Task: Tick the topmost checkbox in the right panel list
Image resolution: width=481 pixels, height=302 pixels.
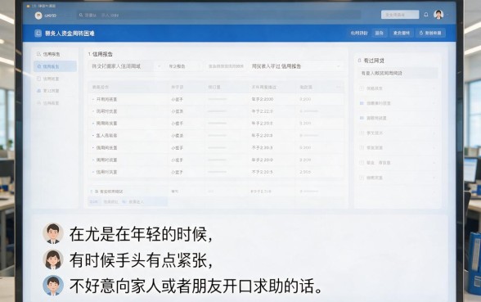Action: pos(362,88)
